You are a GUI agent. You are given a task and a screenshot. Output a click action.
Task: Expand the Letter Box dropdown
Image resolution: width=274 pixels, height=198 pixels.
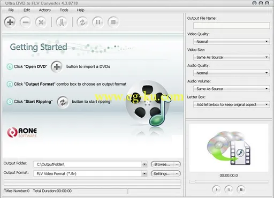pos(267,104)
